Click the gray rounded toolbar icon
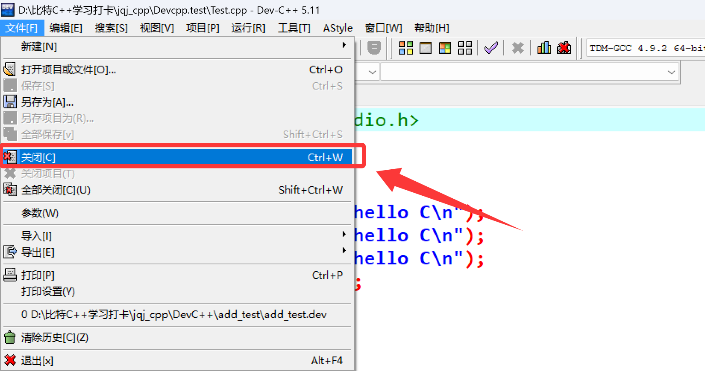The width and height of the screenshot is (705, 371). point(374,48)
